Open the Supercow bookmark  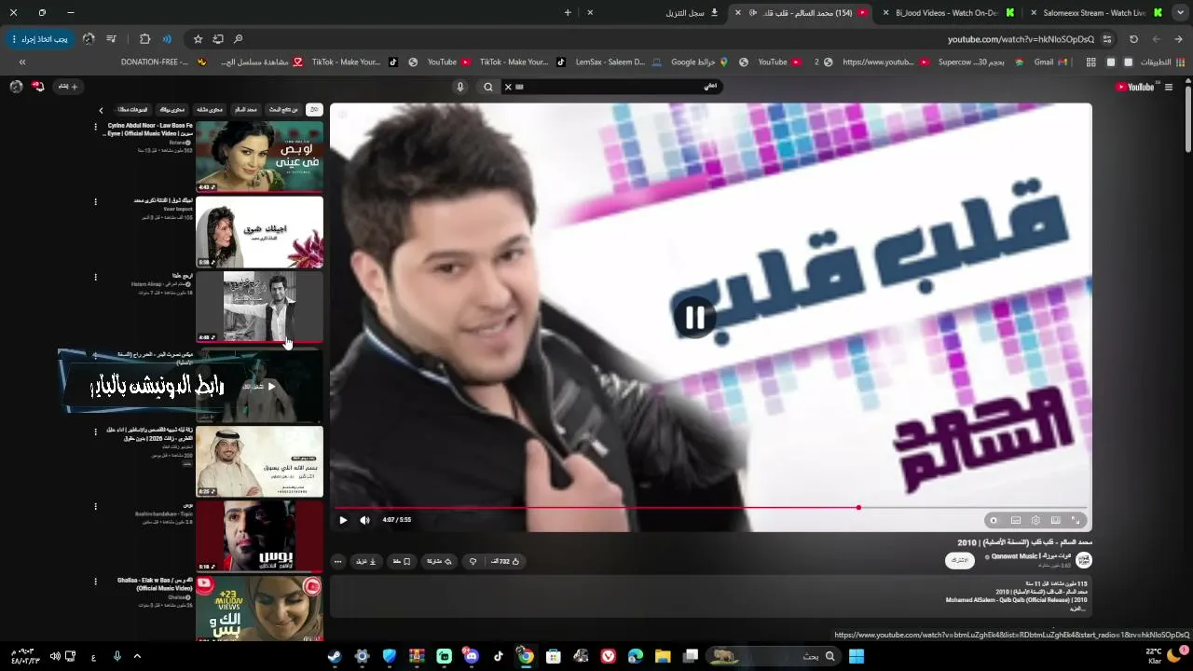tap(980, 62)
